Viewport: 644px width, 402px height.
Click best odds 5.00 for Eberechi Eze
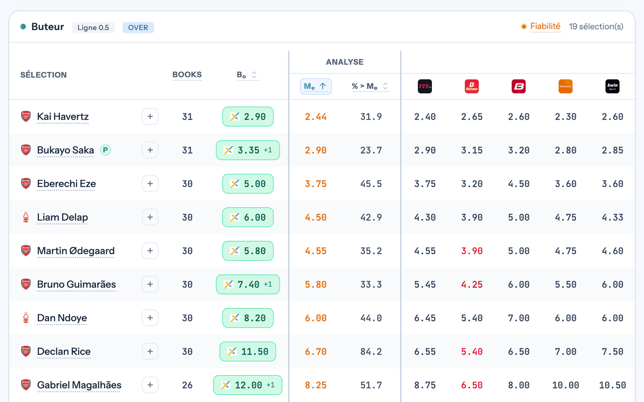[248, 184]
